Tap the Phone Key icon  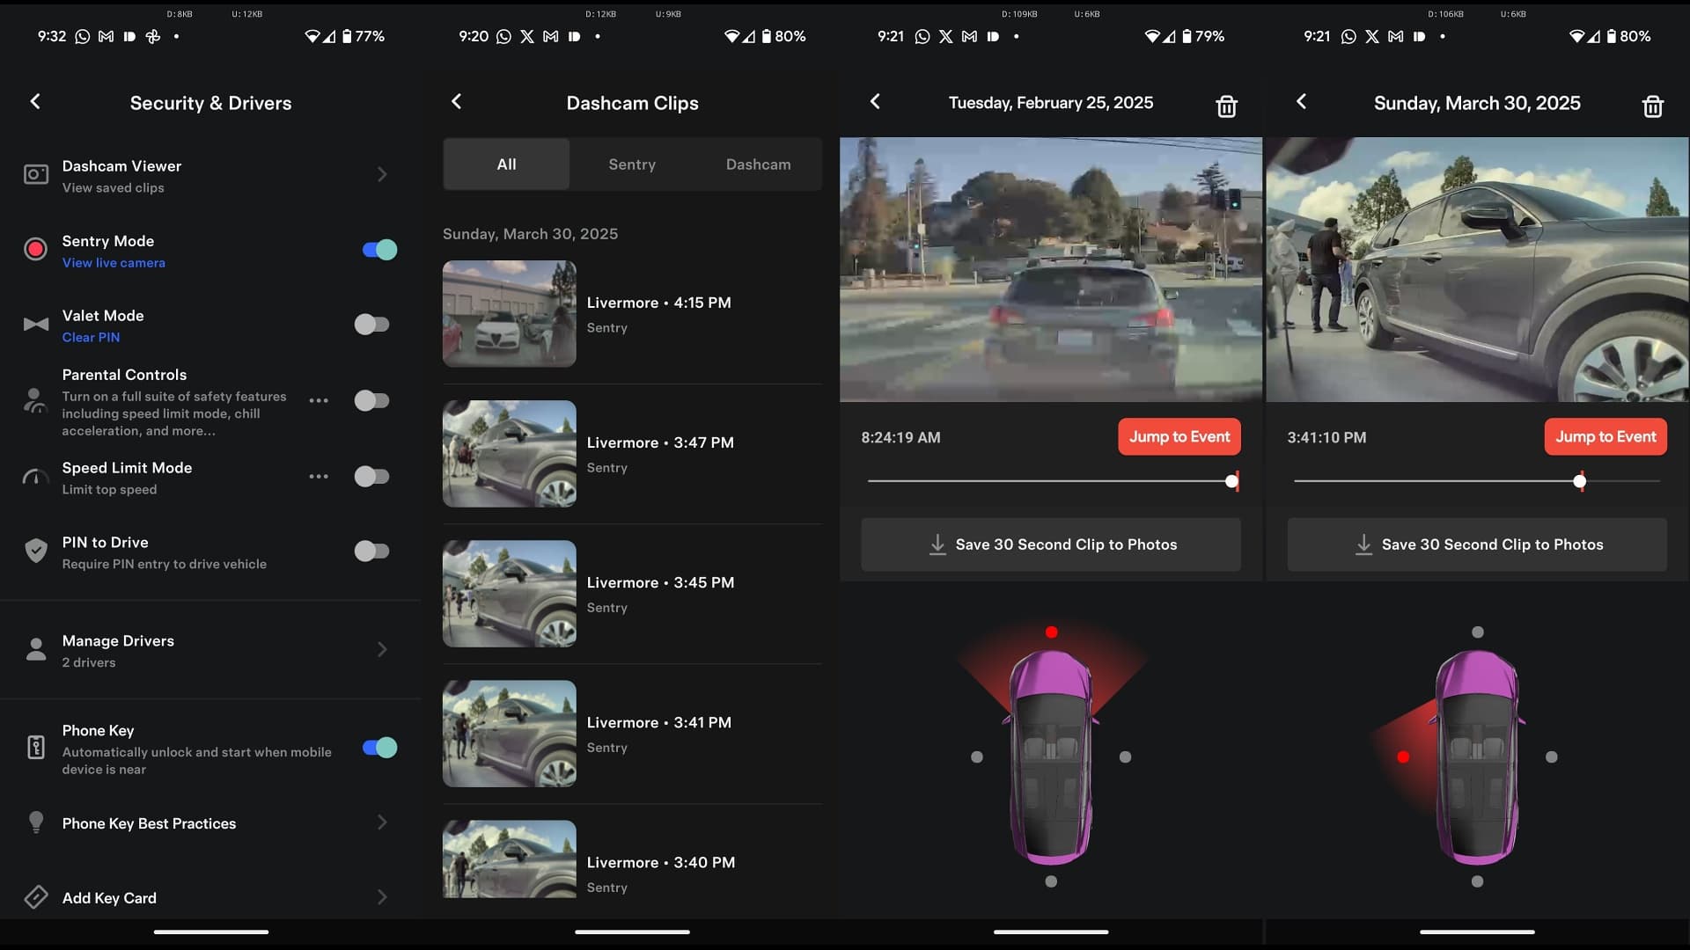36,748
